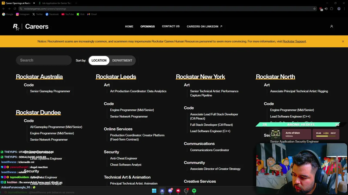Open the Extensions puzzle icon
The width and height of the screenshot is (348, 195).
click(331, 9)
